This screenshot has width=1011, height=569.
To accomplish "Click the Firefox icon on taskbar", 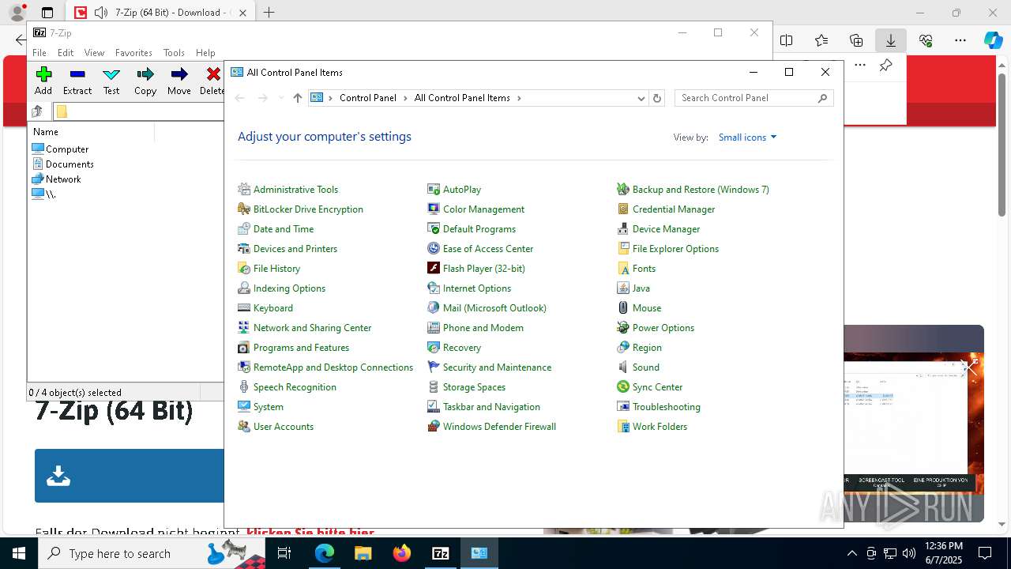I will pos(402,553).
